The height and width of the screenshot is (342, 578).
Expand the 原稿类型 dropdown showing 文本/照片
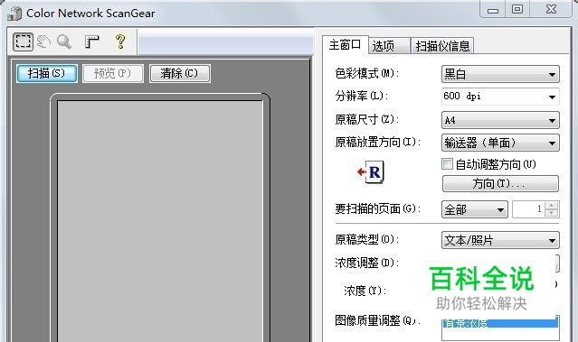pos(500,241)
